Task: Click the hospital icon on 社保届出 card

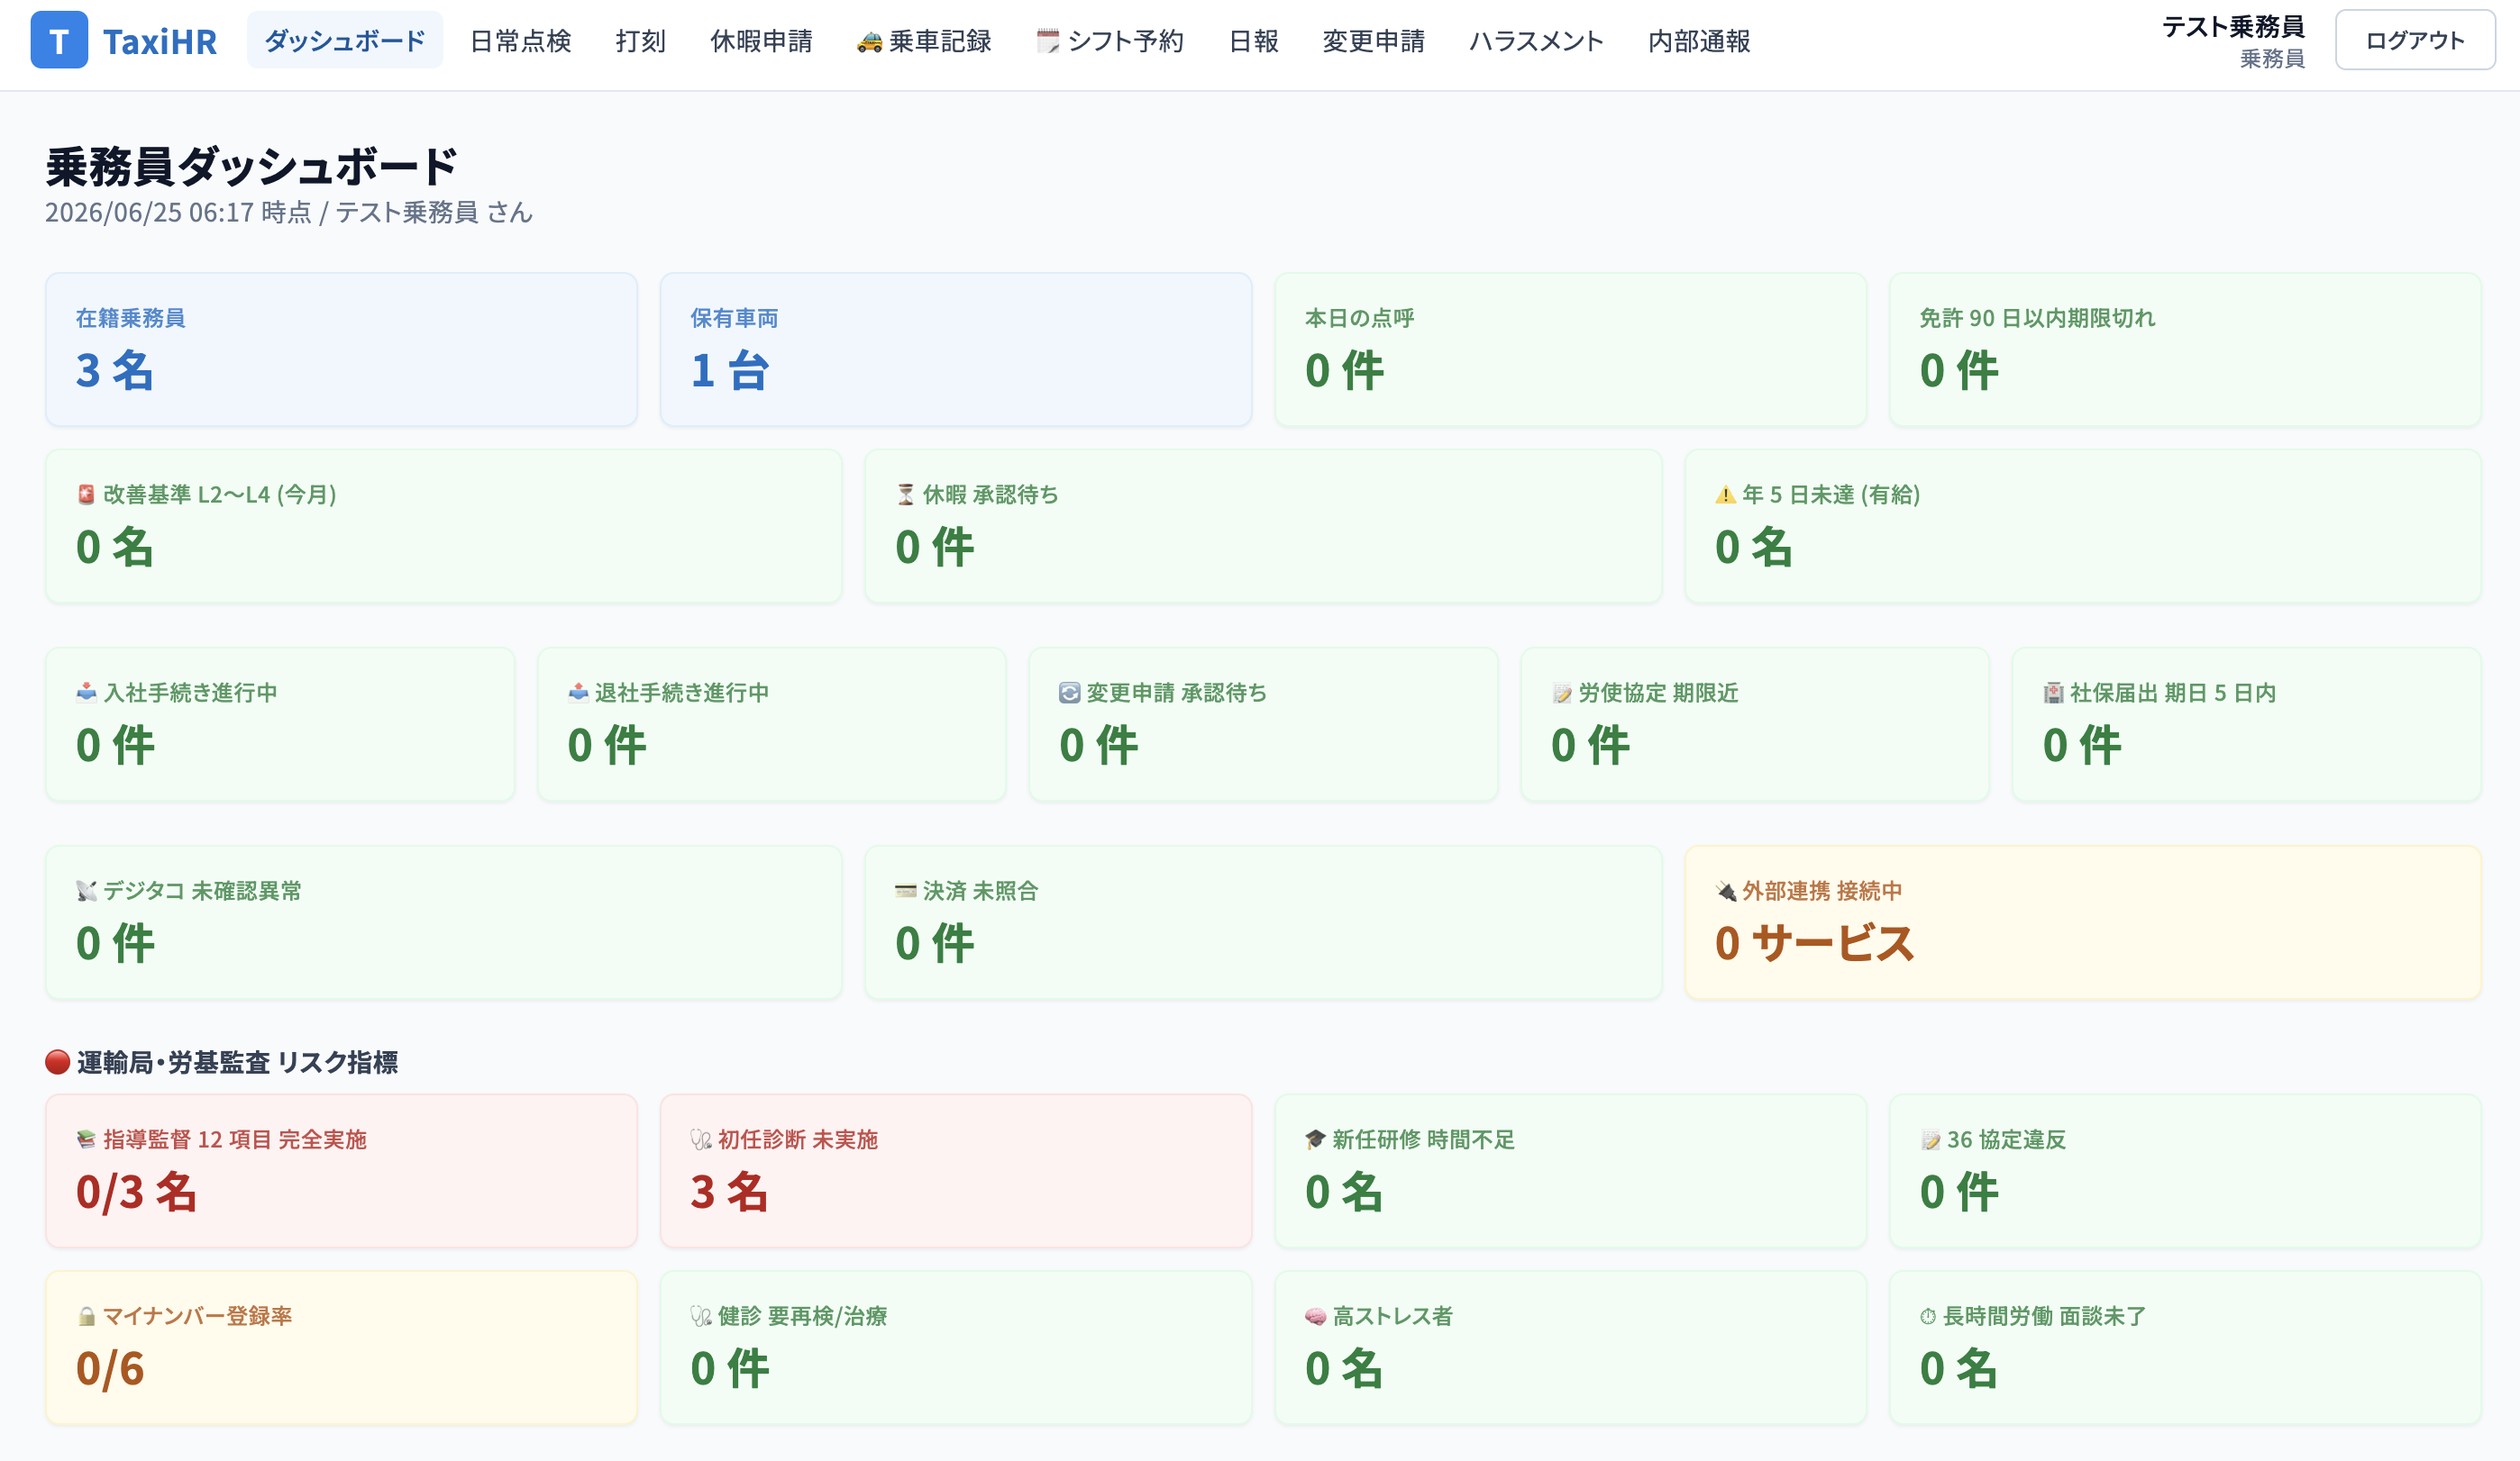Action: coord(2053,692)
